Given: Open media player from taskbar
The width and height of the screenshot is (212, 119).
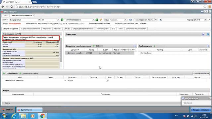Looking at the screenshot, I should (32, 116).
